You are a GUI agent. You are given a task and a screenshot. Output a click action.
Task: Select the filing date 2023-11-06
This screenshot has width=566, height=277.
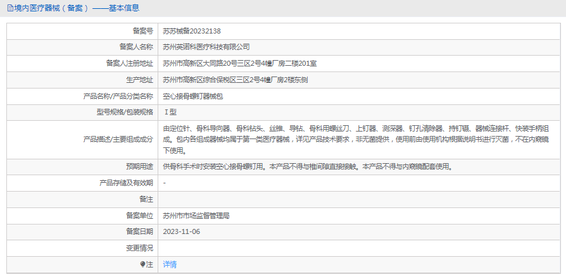(182, 231)
